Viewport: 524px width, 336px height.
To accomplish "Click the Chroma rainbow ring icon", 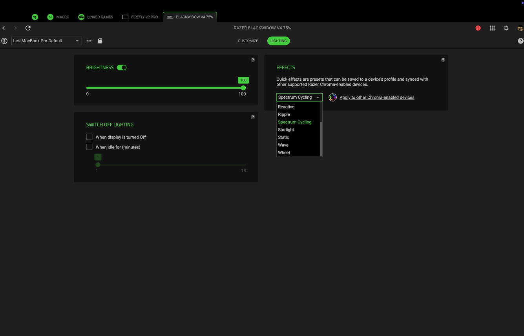I will 333,98.
